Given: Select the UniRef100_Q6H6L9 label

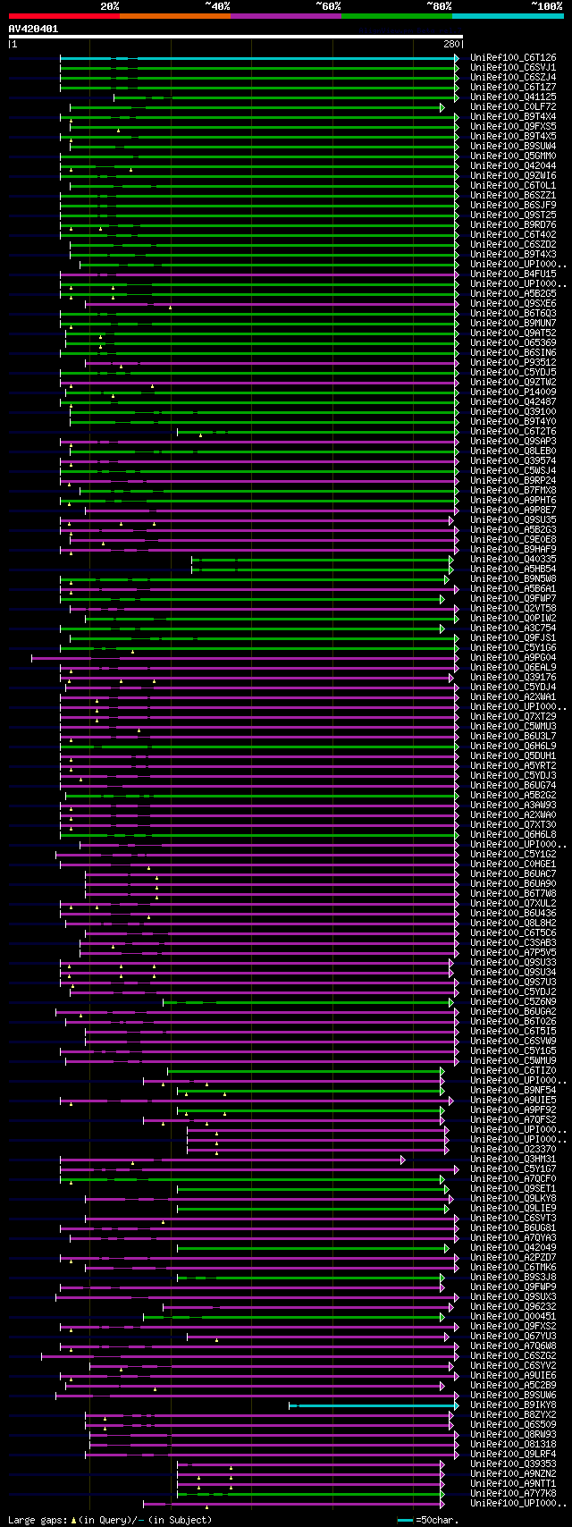Looking at the screenshot, I should tap(513, 747).
